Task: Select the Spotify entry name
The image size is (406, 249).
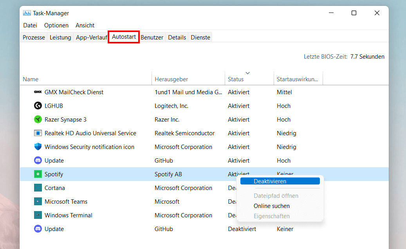Action: [x=54, y=174]
